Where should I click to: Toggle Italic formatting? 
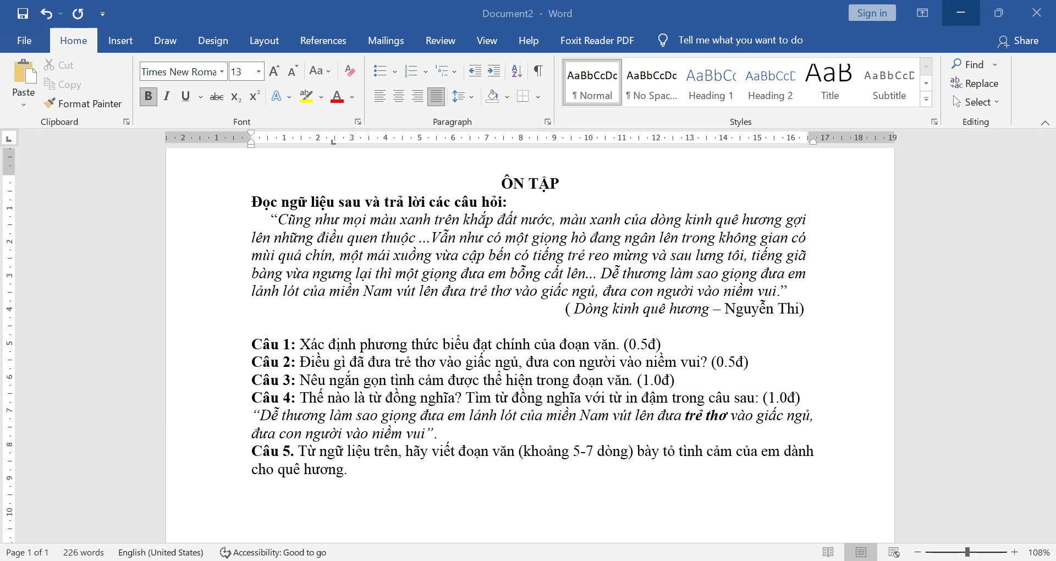click(x=167, y=96)
